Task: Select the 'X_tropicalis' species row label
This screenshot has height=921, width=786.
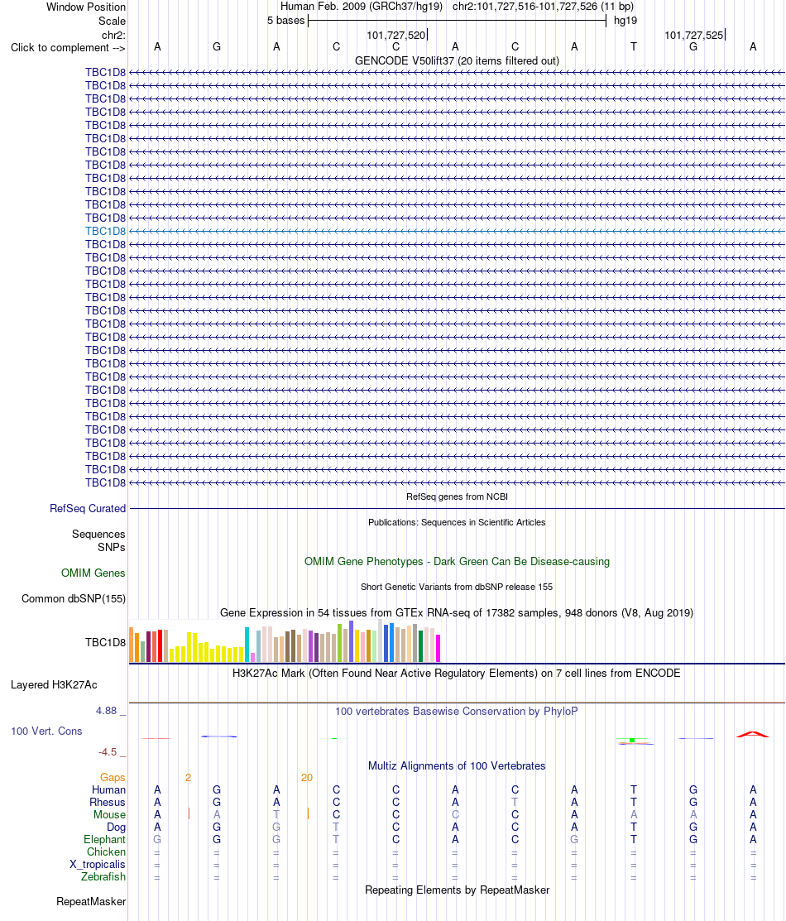Action: pos(97,864)
